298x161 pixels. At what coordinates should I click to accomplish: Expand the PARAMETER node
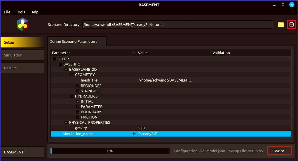tap(78, 107)
